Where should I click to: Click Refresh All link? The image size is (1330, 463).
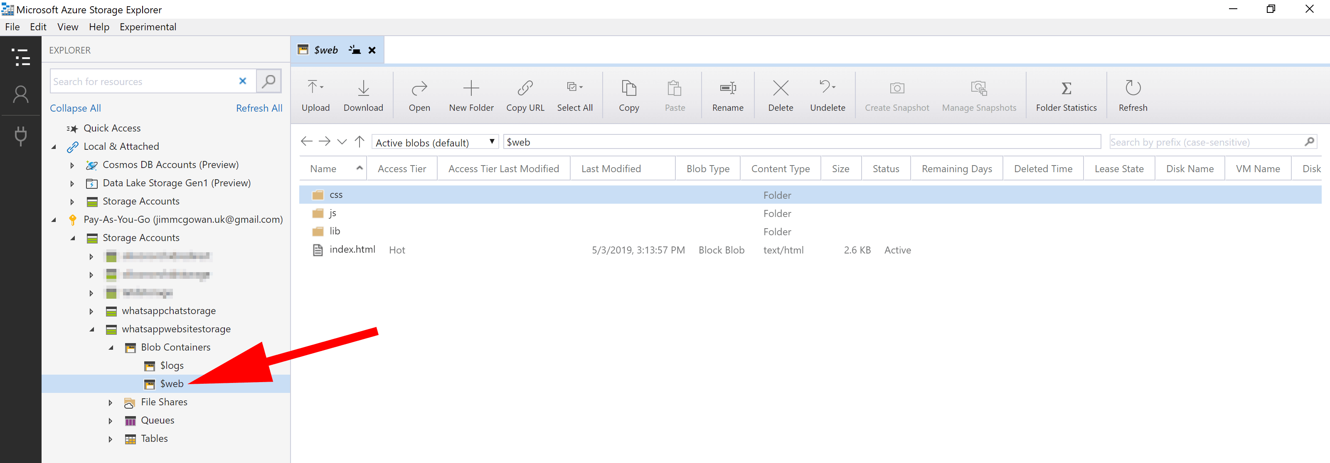[259, 108]
